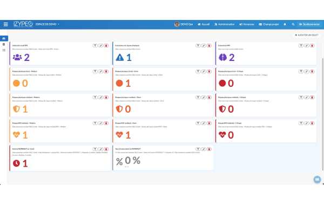Delete the Risques RPS résiduels Elevé card
The height and width of the screenshot is (205, 324).
coord(209,123)
